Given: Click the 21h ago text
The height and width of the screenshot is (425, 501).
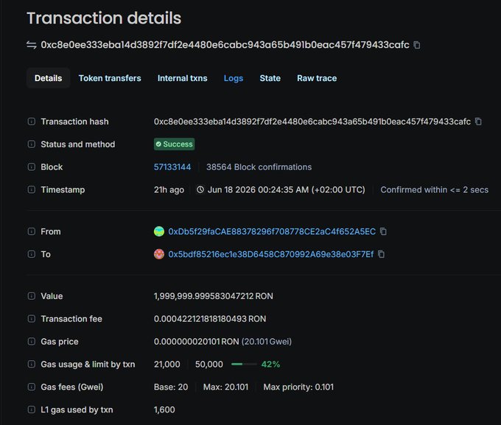Looking at the screenshot, I should click(x=169, y=189).
